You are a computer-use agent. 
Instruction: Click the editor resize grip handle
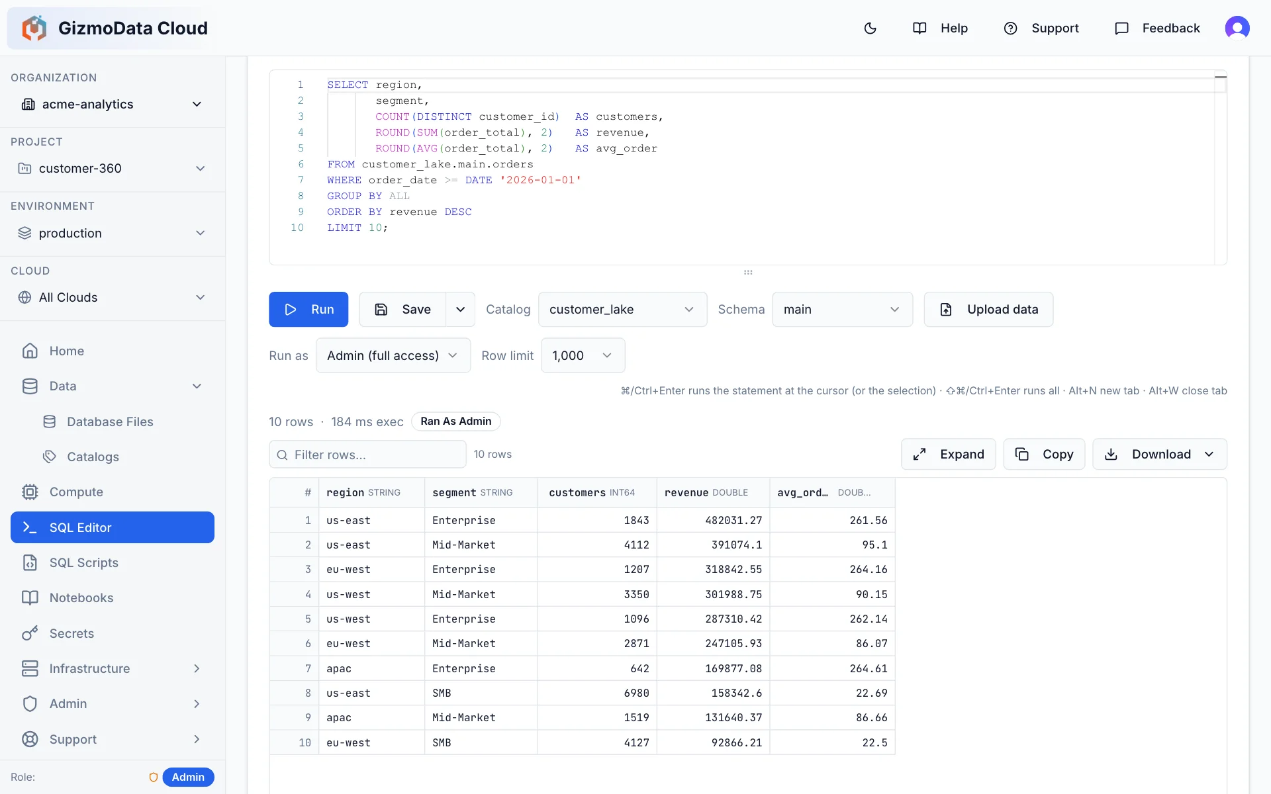tap(748, 272)
